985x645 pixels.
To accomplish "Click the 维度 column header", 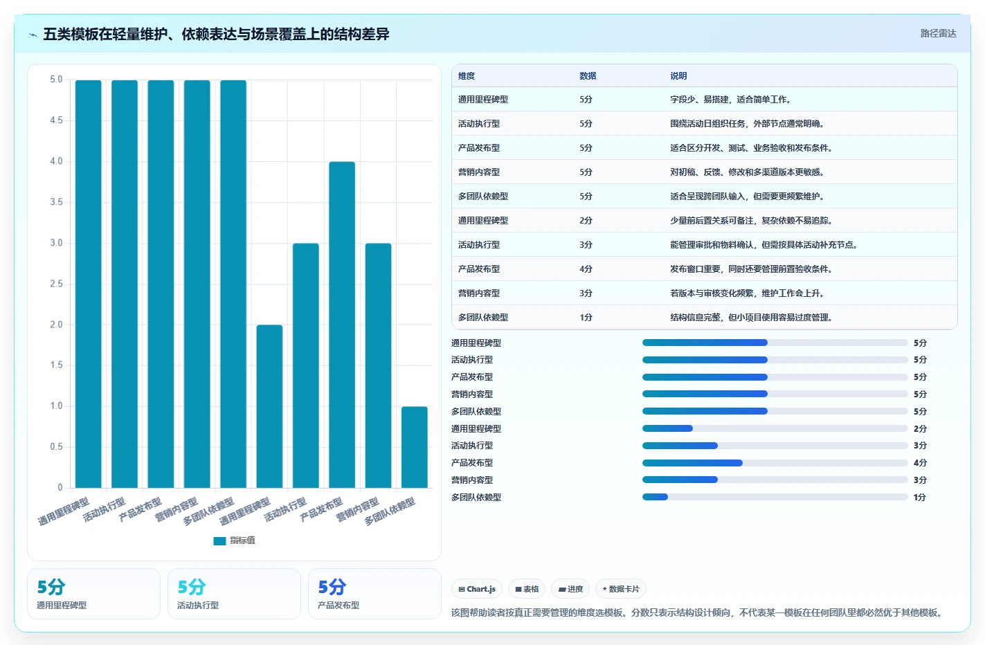I will tap(467, 76).
